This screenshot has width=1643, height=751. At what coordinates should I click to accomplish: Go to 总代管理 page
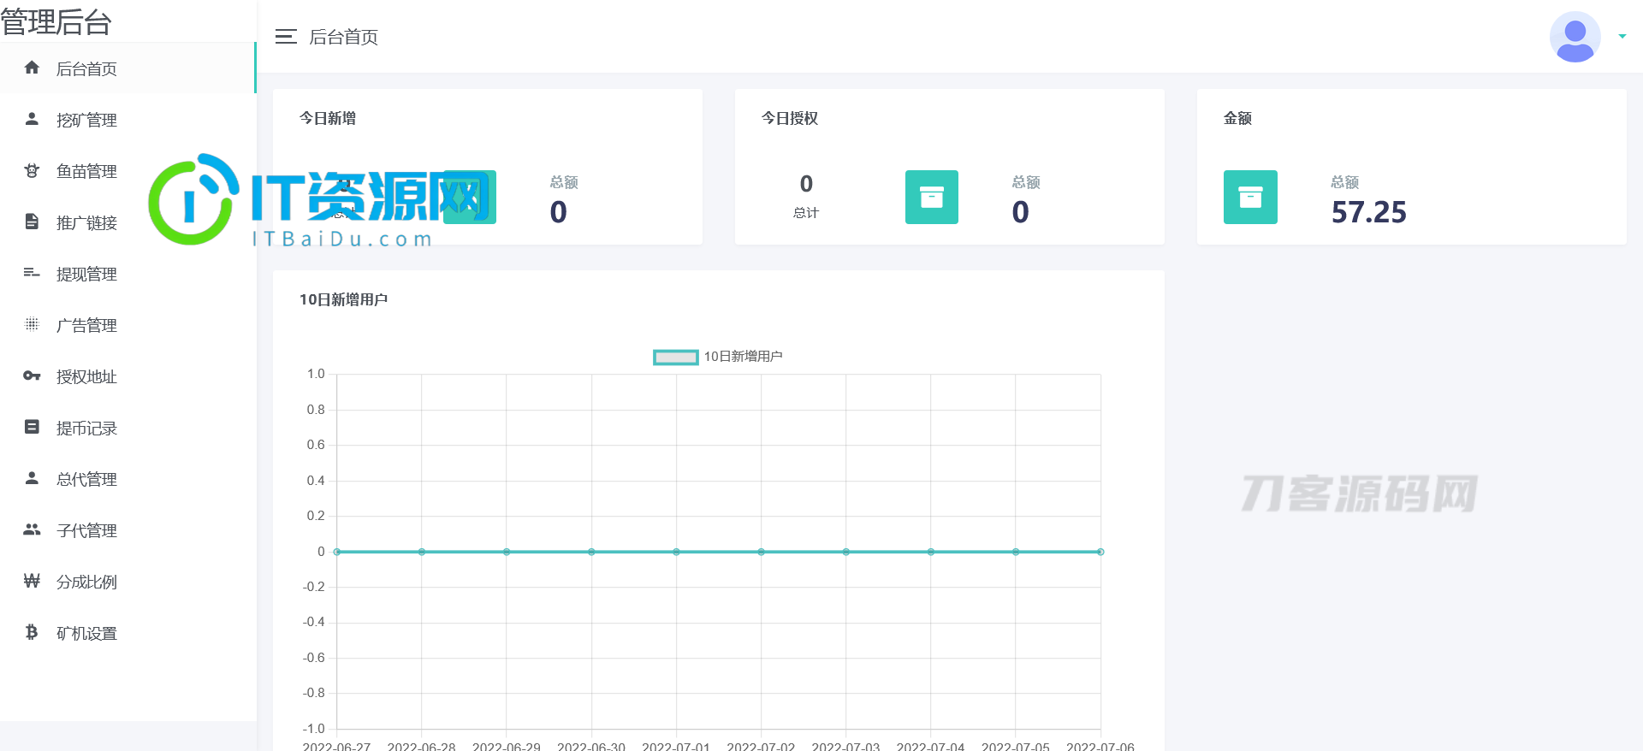(x=128, y=479)
